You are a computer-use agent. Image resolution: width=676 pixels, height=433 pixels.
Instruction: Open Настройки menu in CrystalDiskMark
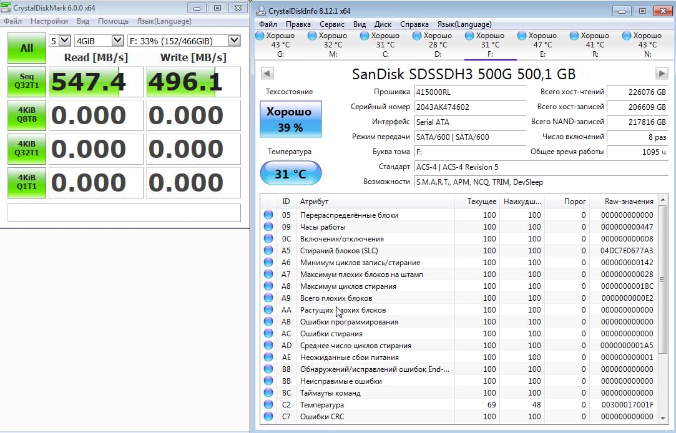(49, 21)
